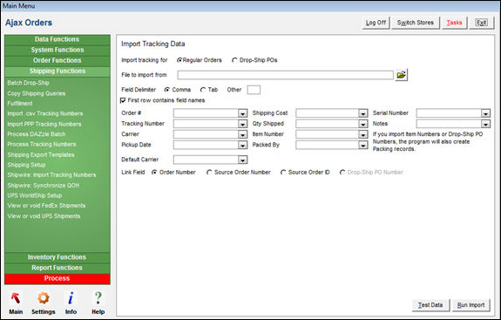The width and height of the screenshot is (501, 320).
Task: Select the Regular Orders radio button
Action: coord(179,60)
